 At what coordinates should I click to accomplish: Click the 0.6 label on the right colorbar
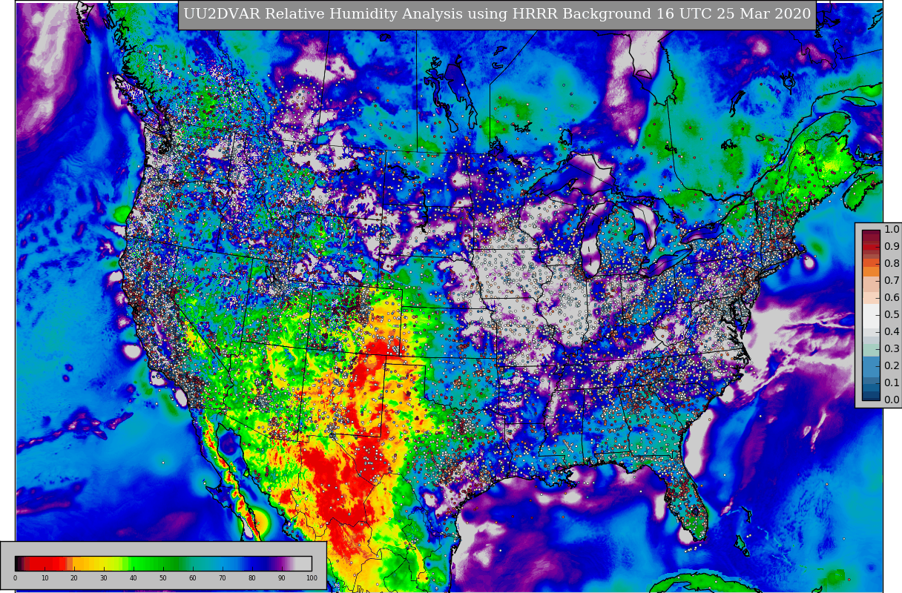click(892, 297)
